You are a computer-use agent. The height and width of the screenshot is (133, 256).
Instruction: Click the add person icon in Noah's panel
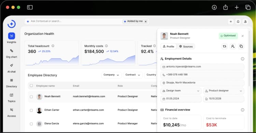233,46
